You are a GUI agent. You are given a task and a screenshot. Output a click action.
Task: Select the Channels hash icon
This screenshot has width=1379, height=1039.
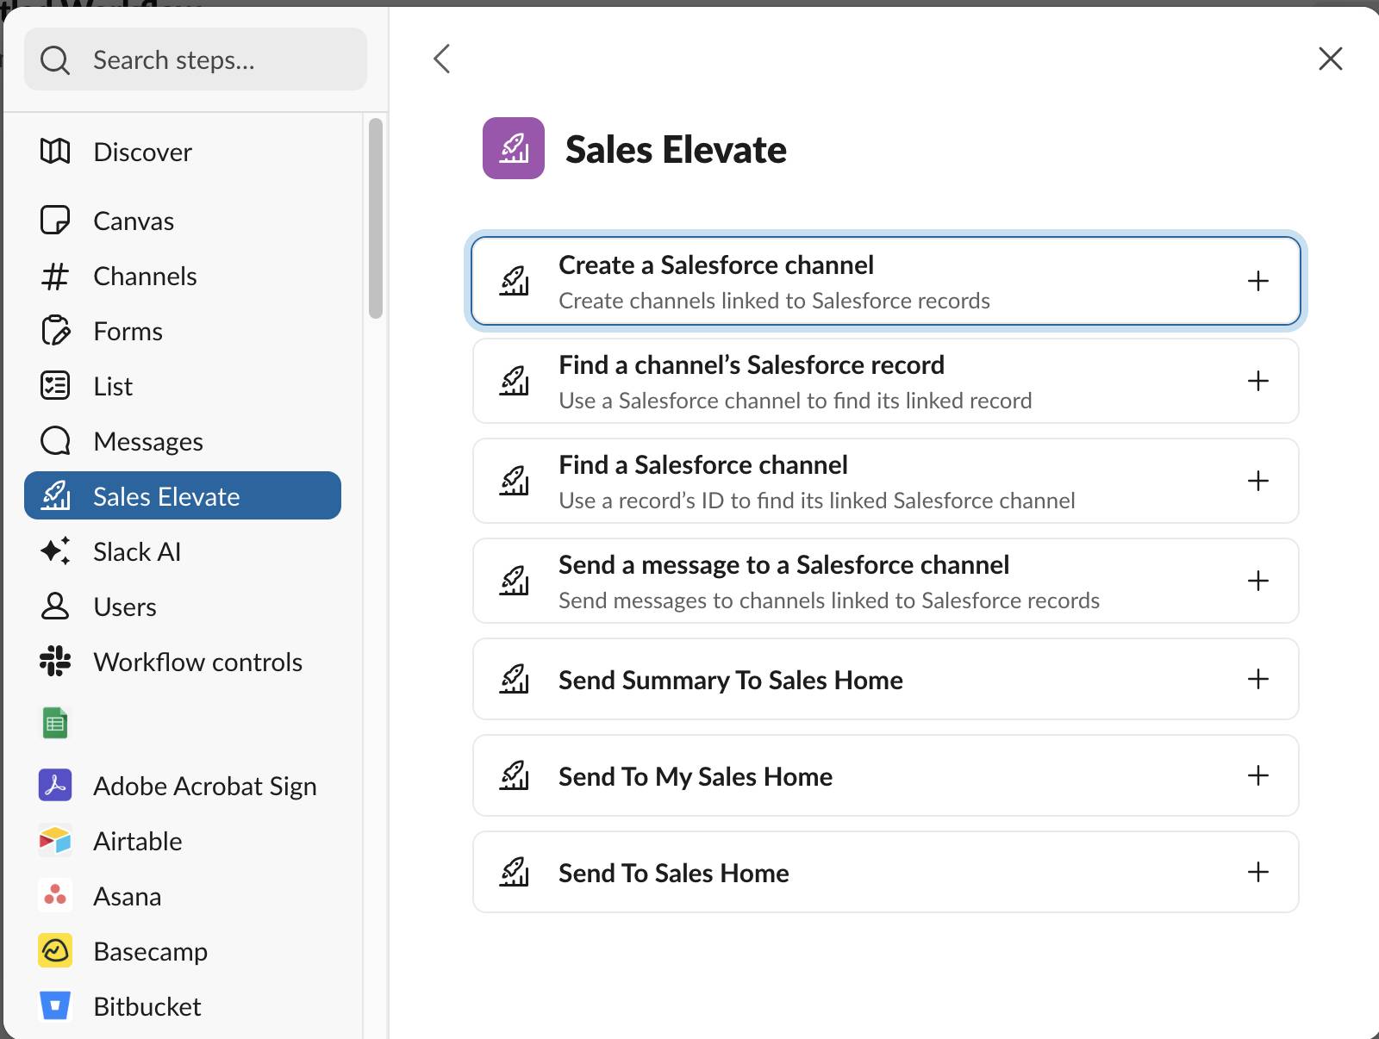point(55,276)
